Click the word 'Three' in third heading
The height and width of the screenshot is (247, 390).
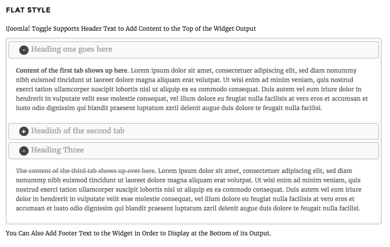[x=73, y=150]
